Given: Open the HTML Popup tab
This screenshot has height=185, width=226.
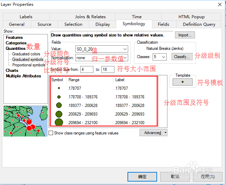Looking at the screenshot, I should click(x=191, y=17).
